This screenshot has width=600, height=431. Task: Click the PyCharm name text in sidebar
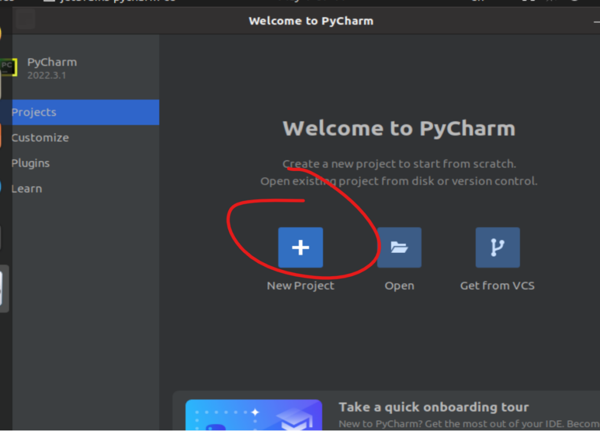(52, 62)
